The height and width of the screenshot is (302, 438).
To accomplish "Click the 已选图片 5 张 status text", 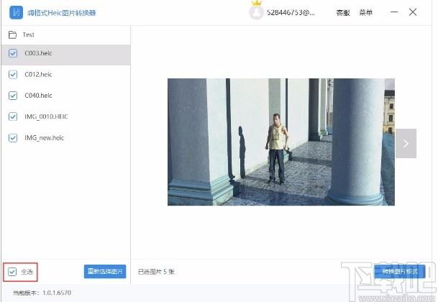I will click(x=156, y=272).
